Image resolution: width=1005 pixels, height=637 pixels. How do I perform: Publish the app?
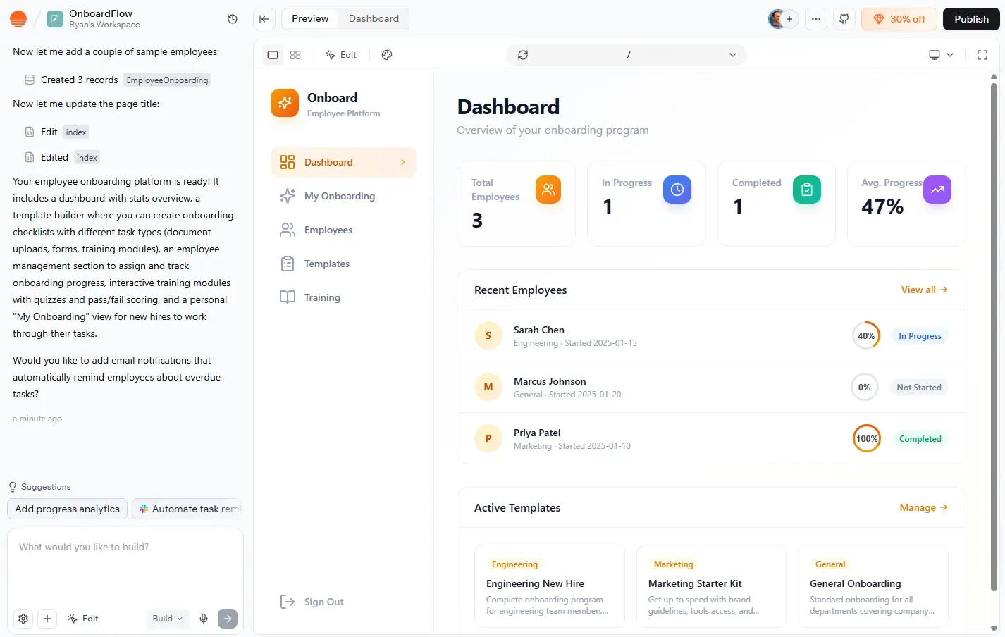click(x=971, y=19)
